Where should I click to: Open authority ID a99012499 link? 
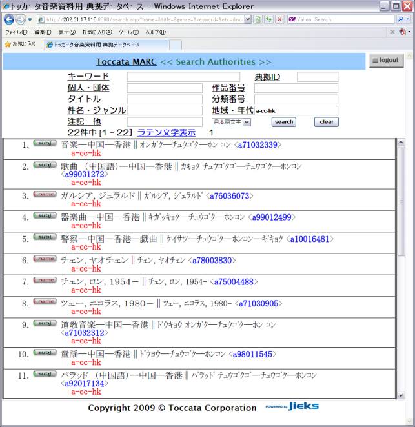[x=272, y=217]
